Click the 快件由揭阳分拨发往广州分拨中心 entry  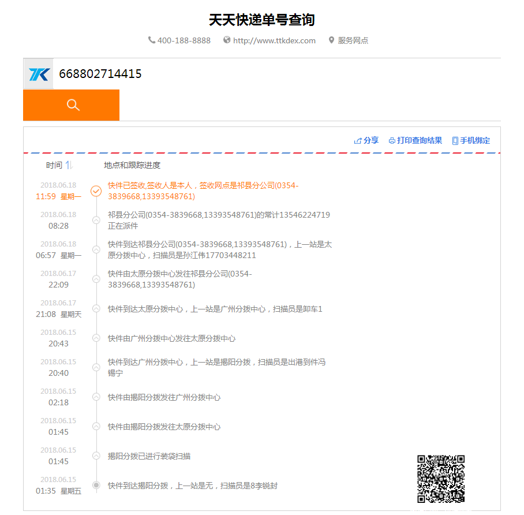point(164,397)
